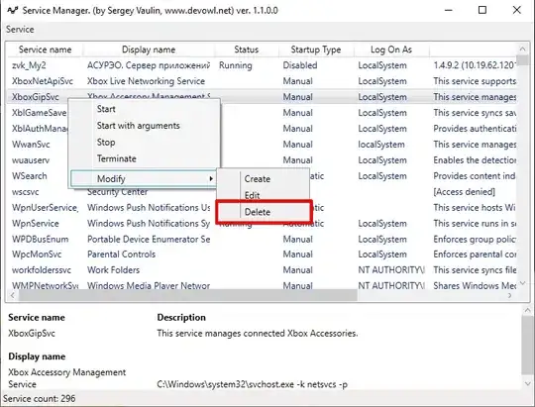Click details pane scroll down arrow
The width and height of the screenshot is (535, 407).
pos(528,384)
